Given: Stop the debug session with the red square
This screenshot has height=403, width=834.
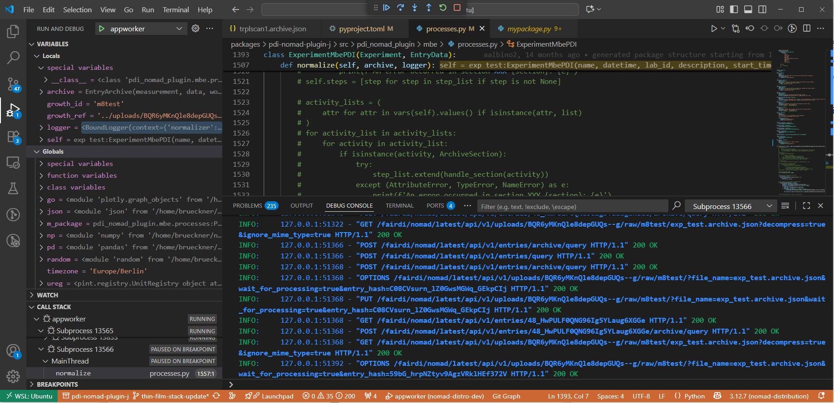Looking at the screenshot, I should [x=457, y=8].
